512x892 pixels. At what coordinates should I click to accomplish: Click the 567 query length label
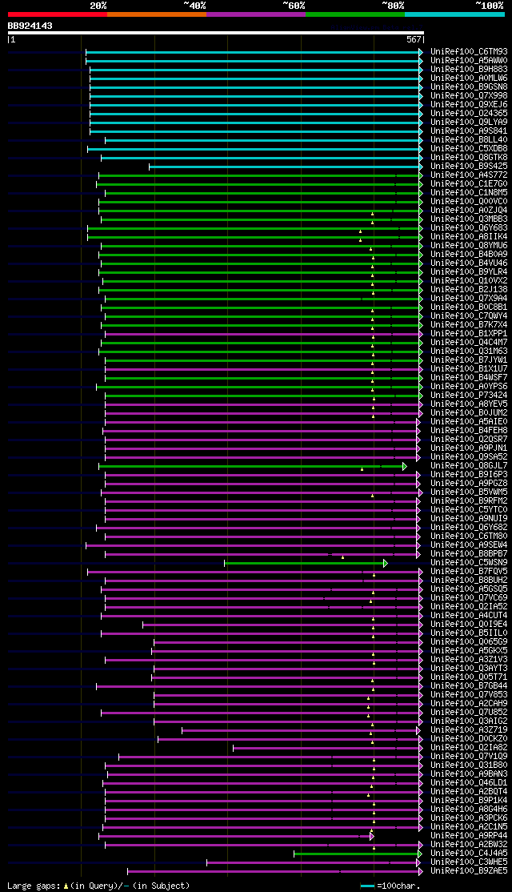(414, 40)
